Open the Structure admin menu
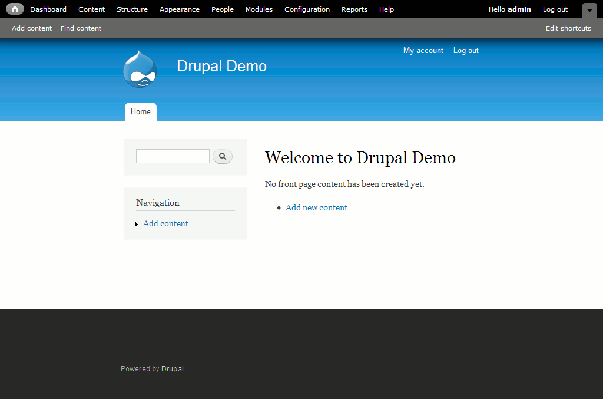Viewport: 603px width, 399px height. click(132, 9)
